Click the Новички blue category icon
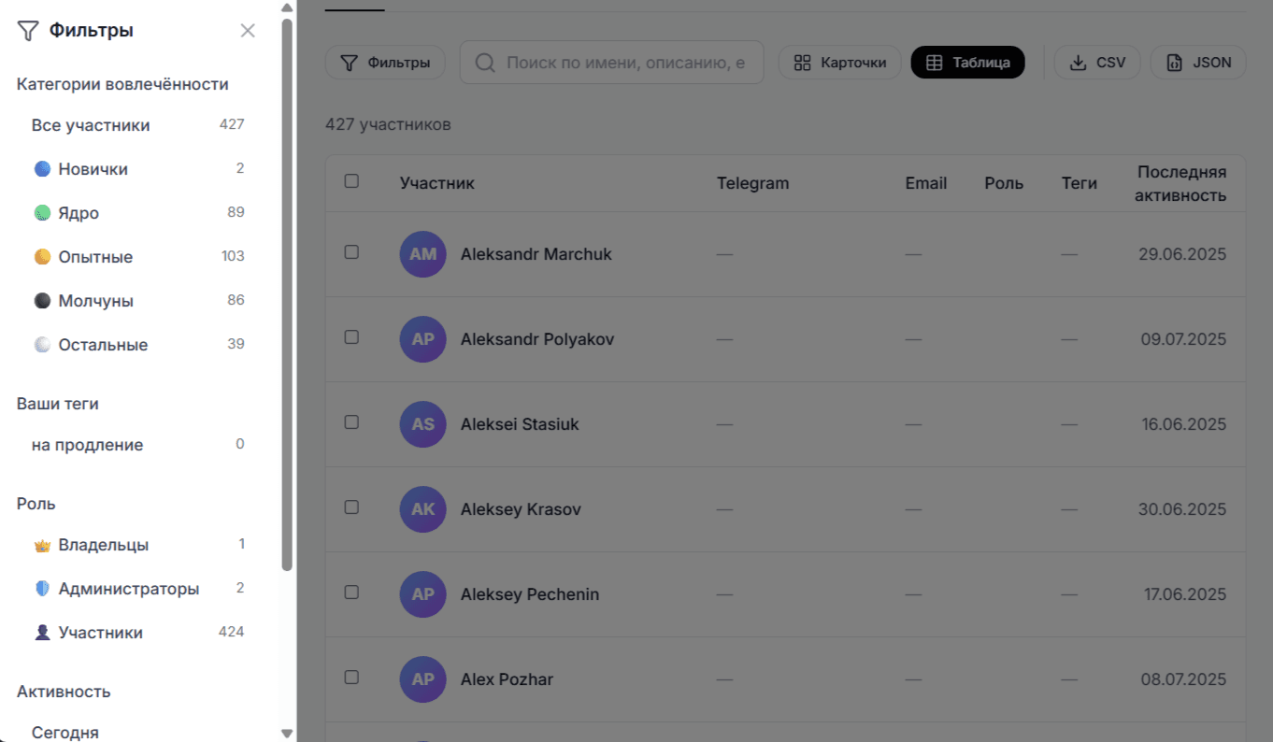 42,169
